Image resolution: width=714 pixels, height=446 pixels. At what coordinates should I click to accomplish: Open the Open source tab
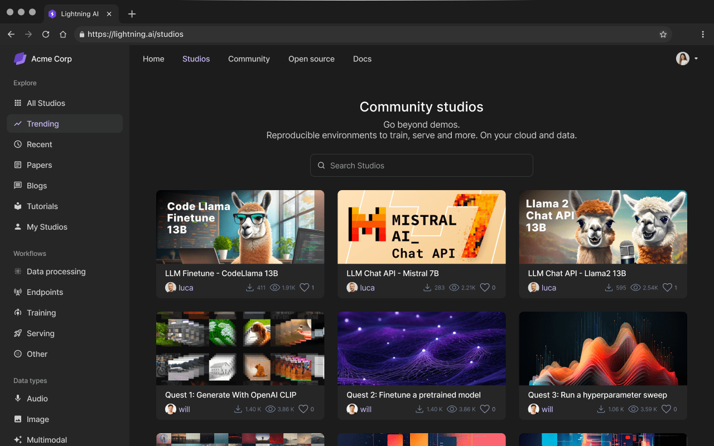[x=311, y=59]
